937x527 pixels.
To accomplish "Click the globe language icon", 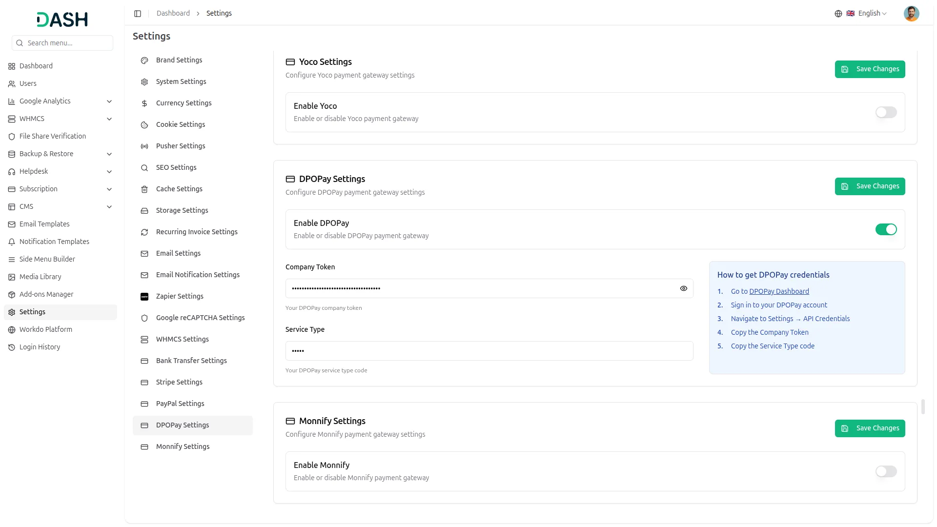I will (838, 14).
